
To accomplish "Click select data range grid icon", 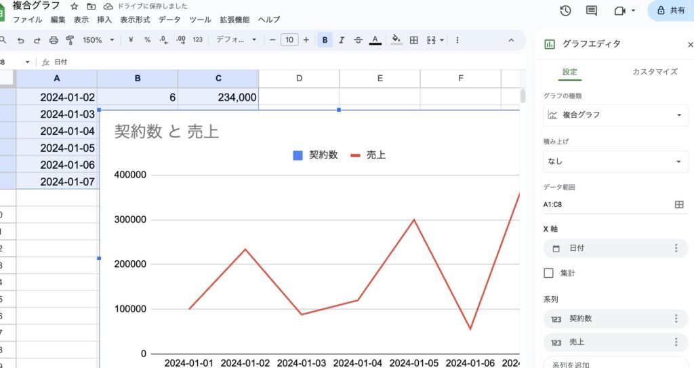I will click(678, 204).
